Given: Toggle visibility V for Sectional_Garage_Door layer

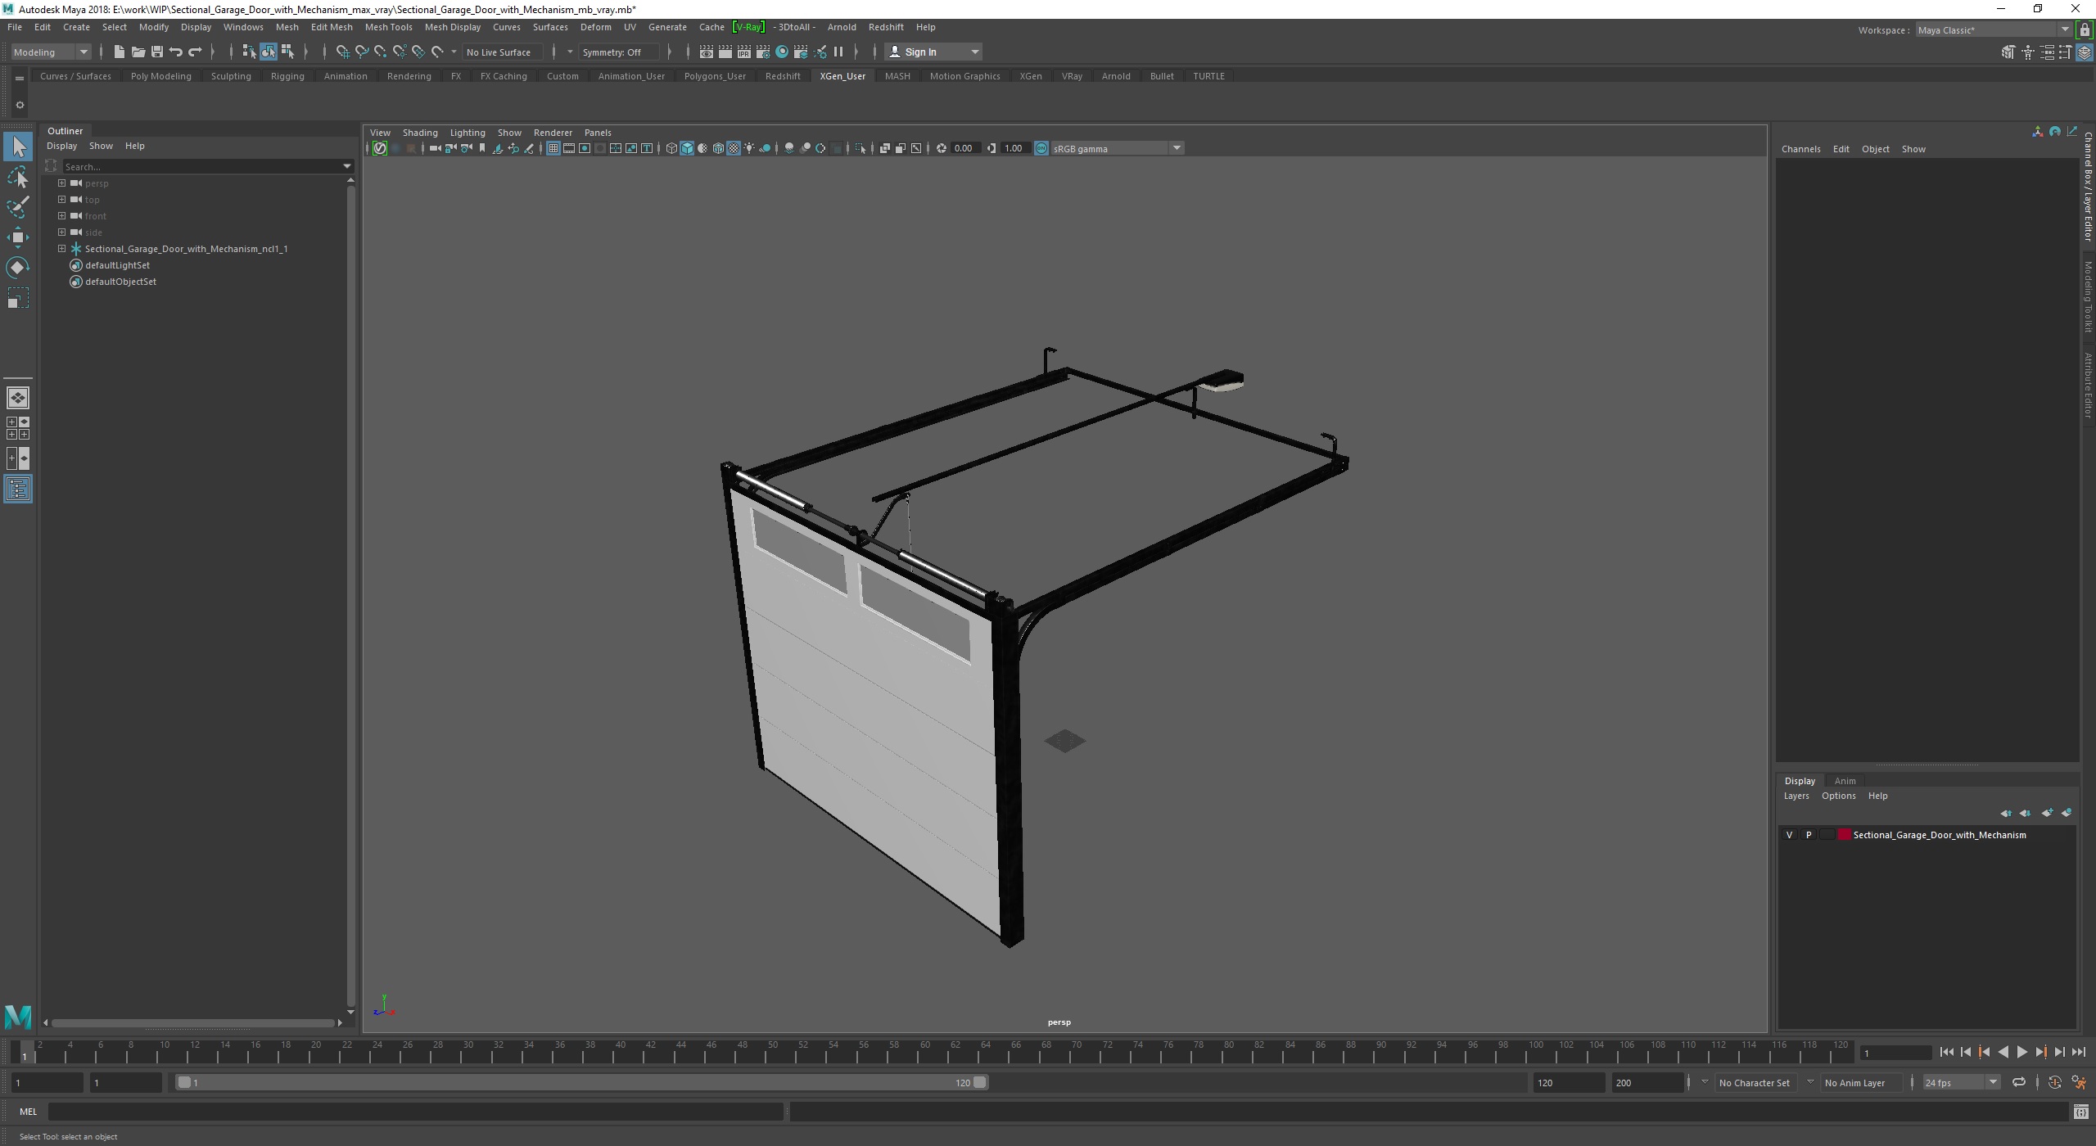Looking at the screenshot, I should point(1788,834).
